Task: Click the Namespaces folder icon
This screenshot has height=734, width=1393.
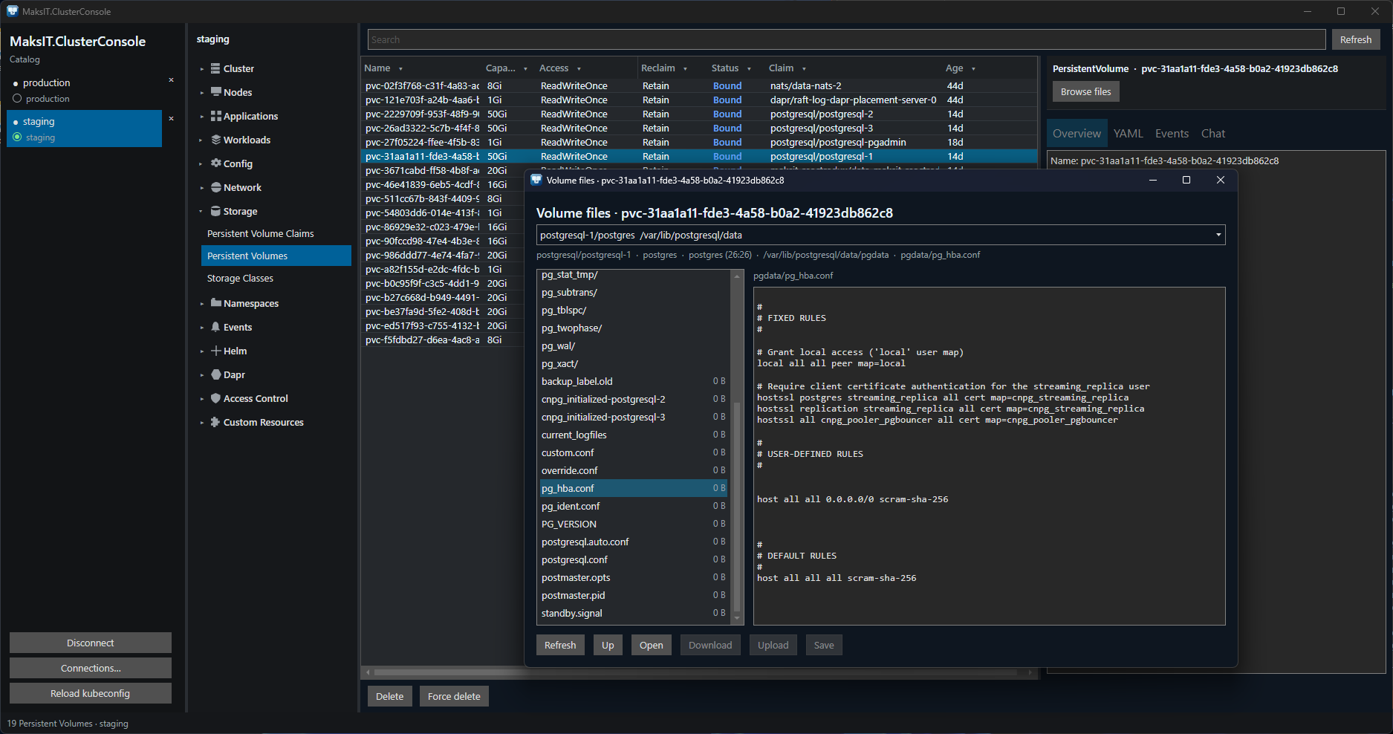Action: click(216, 303)
